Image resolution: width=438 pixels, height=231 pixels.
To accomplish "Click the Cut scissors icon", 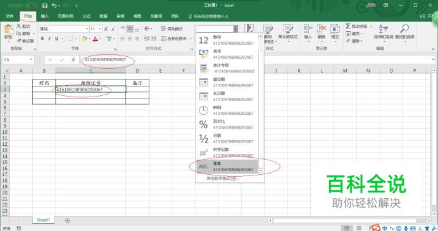I will point(19,27).
